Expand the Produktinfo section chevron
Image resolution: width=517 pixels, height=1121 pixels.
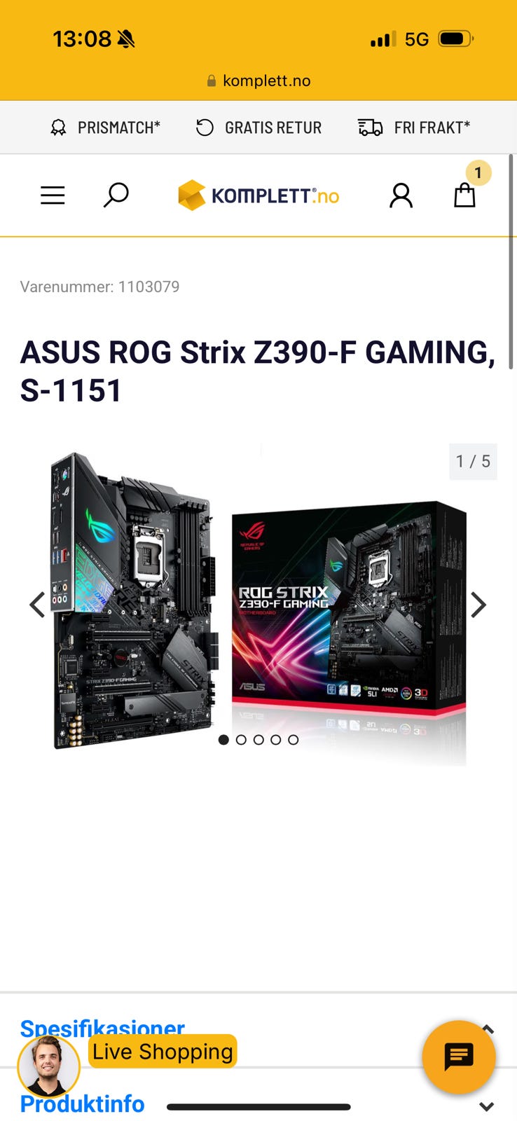(487, 1107)
